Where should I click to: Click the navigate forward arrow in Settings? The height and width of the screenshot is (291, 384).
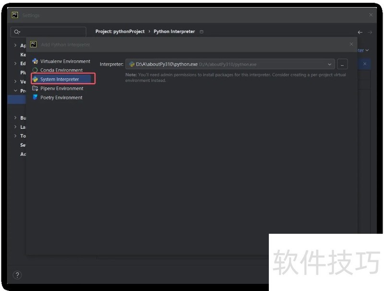click(370, 32)
